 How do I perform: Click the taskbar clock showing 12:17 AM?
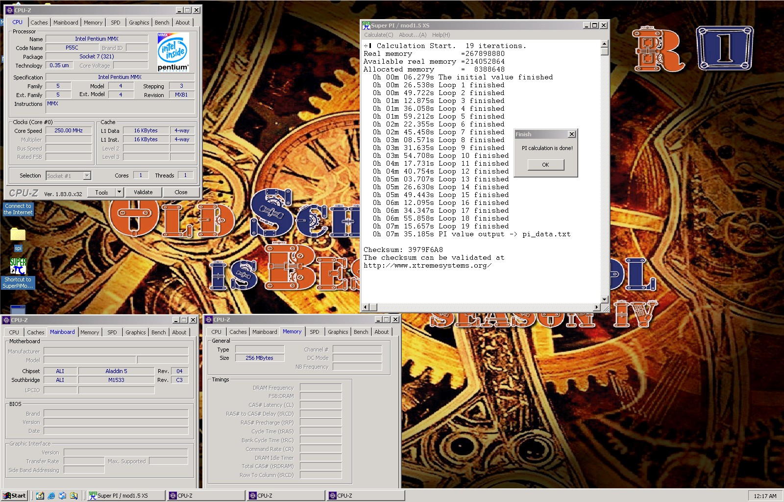tap(765, 496)
